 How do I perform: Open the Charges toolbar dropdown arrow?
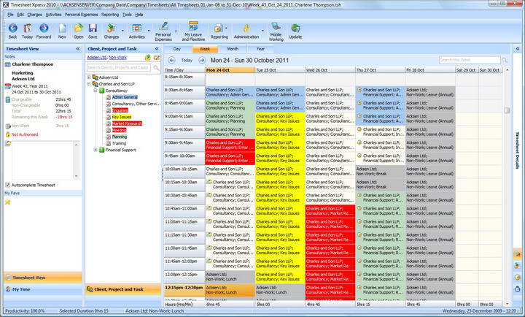[x=122, y=31]
